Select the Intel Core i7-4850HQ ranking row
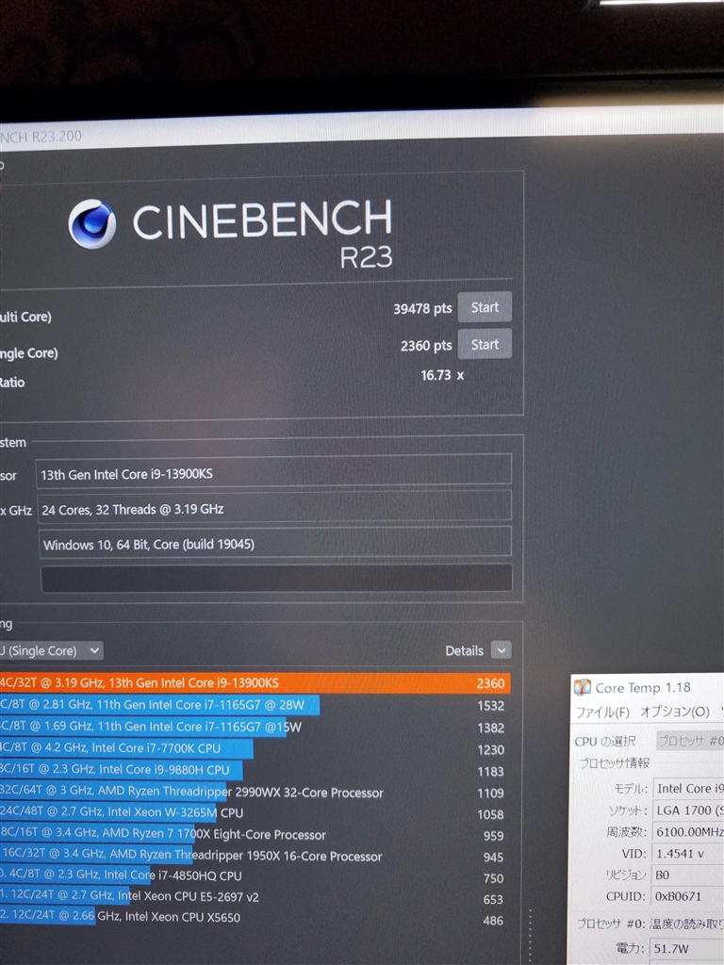Viewport: 724px width, 965px height. click(255, 875)
